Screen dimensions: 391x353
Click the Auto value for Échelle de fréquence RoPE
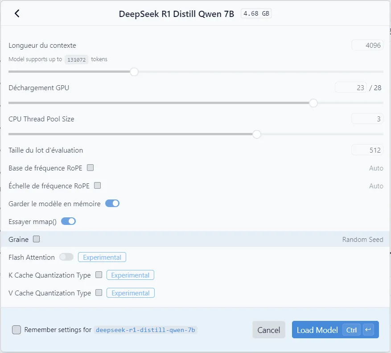(x=376, y=186)
